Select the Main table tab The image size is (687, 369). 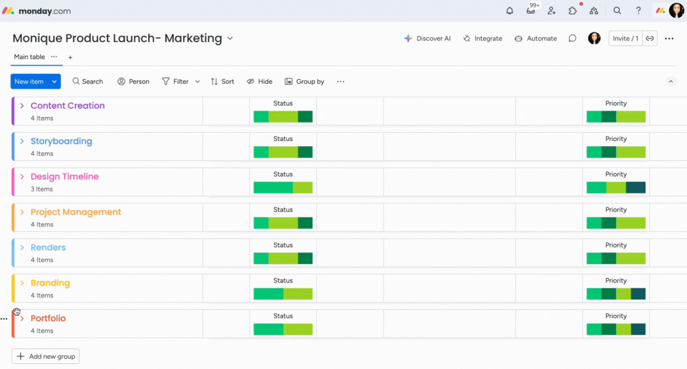[29, 57]
